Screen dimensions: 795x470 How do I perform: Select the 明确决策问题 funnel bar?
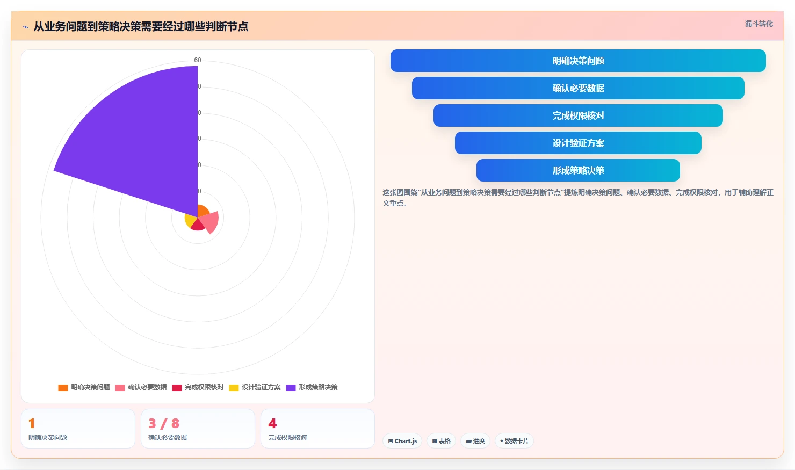(578, 61)
